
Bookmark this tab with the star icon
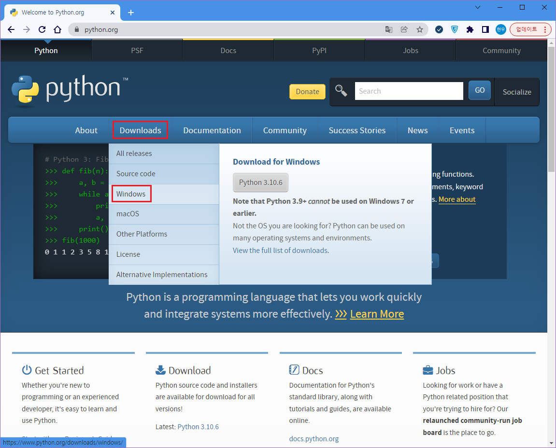pyautogui.click(x=420, y=29)
